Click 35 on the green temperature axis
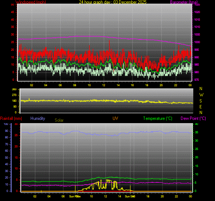The width and height of the screenshot is (215, 201). (197, 133)
